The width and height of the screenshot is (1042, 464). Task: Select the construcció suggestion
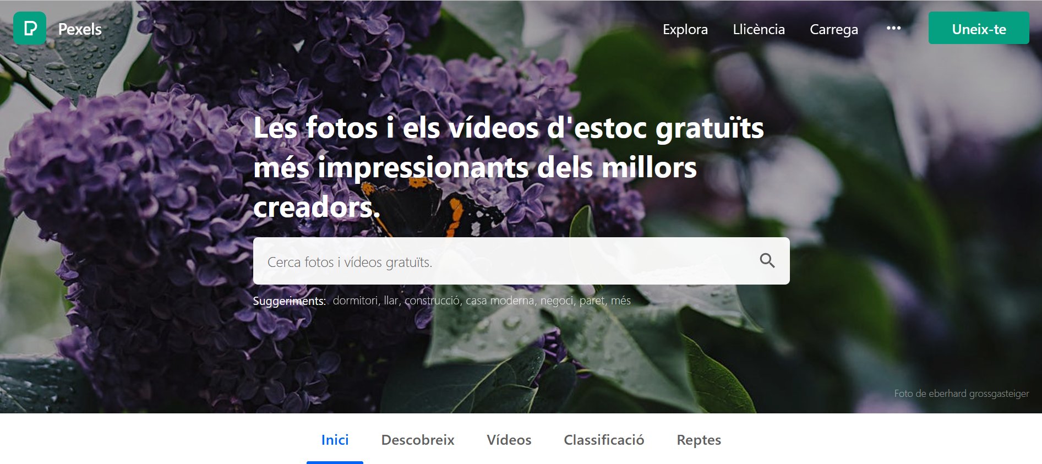point(432,301)
